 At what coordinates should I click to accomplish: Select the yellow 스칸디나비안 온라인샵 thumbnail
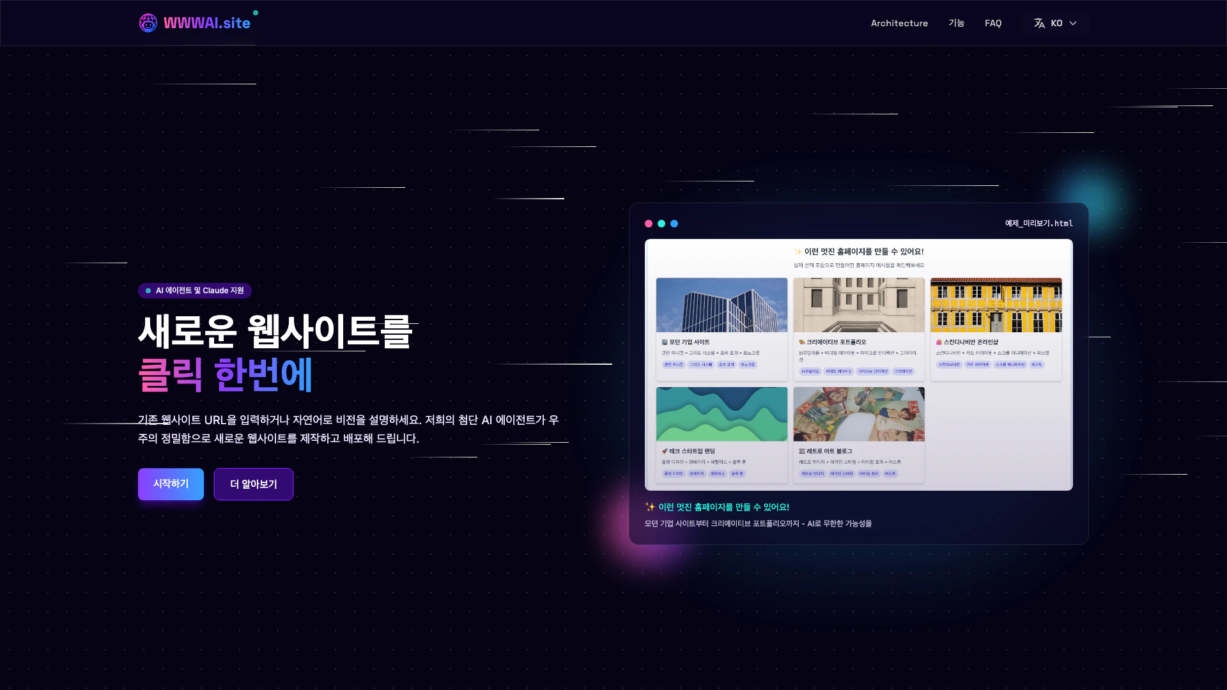click(996, 305)
